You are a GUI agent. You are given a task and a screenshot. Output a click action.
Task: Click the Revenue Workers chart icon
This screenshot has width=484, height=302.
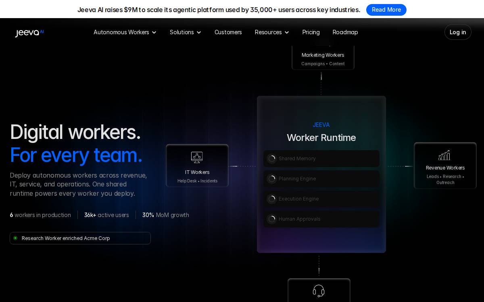pos(444,155)
